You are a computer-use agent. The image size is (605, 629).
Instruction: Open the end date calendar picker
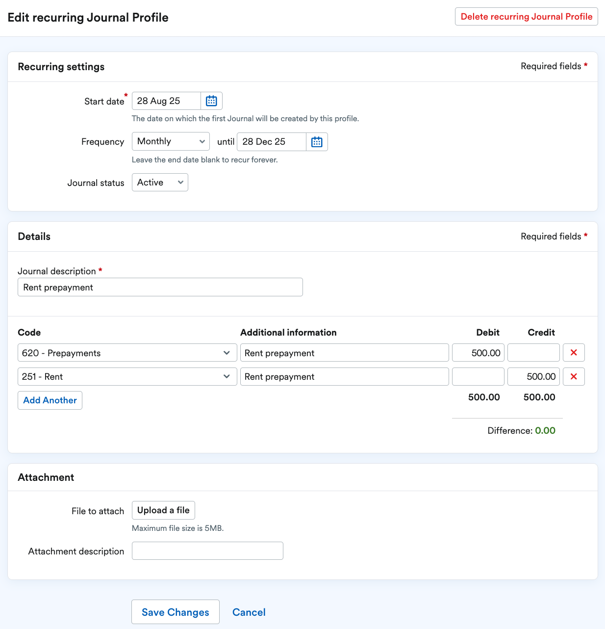[x=317, y=142]
